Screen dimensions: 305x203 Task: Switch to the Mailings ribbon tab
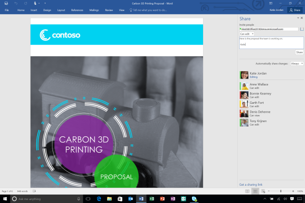point(94,10)
